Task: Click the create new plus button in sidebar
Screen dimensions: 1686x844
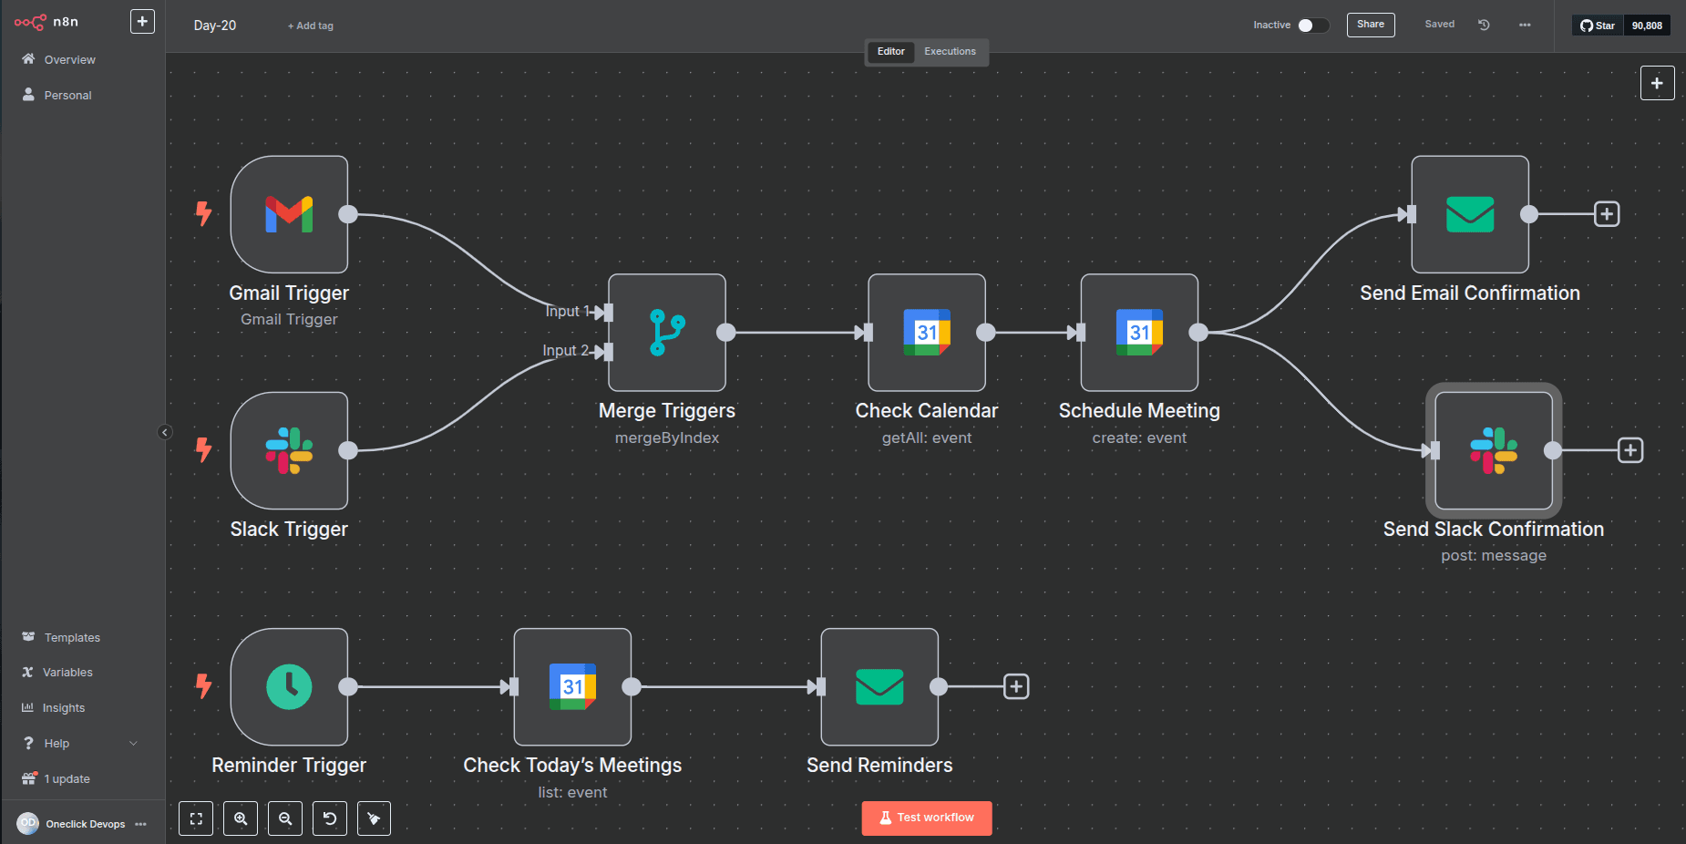Action: click(142, 21)
